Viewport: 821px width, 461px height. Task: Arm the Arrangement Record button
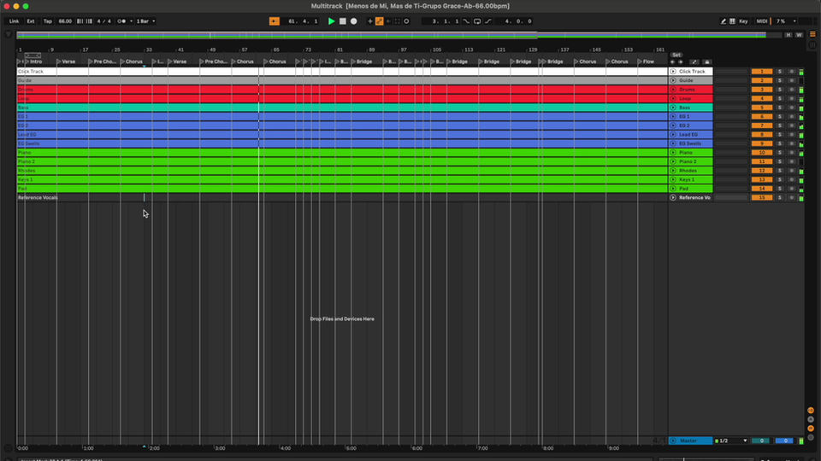(x=354, y=21)
